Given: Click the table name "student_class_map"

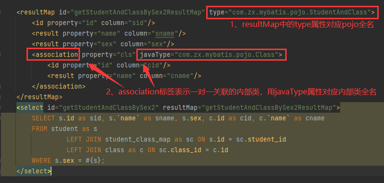Looking at the screenshot, I should pyautogui.click(x=138, y=140).
